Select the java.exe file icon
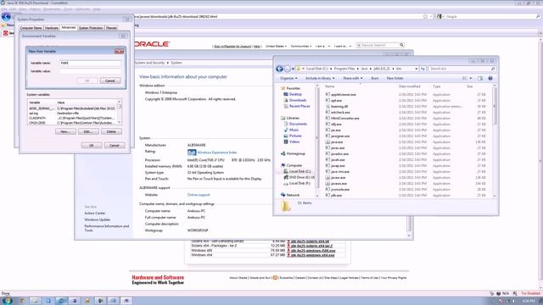 click(327, 141)
